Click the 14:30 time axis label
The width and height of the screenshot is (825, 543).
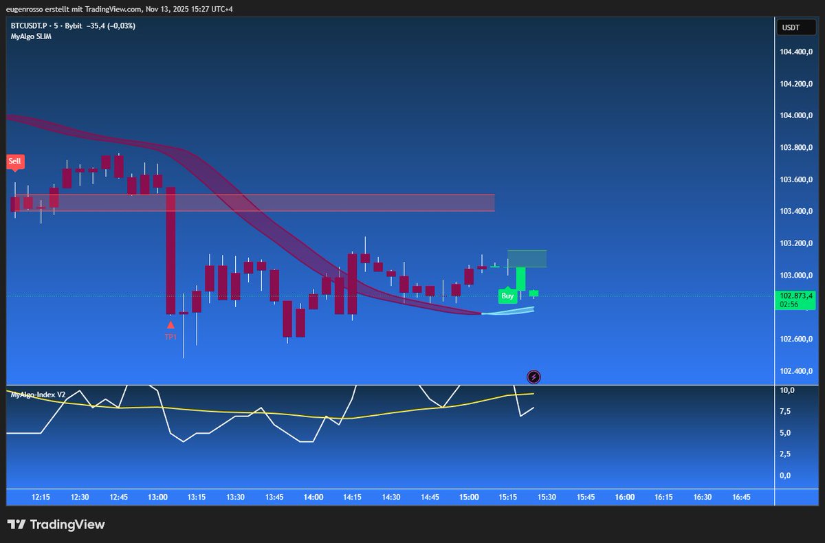(392, 497)
